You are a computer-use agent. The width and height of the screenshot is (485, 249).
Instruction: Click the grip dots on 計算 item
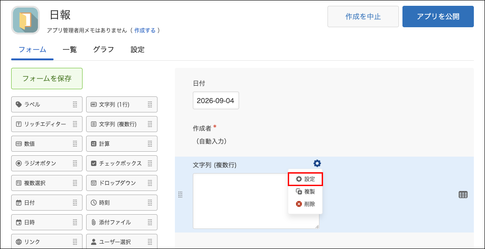pos(150,144)
